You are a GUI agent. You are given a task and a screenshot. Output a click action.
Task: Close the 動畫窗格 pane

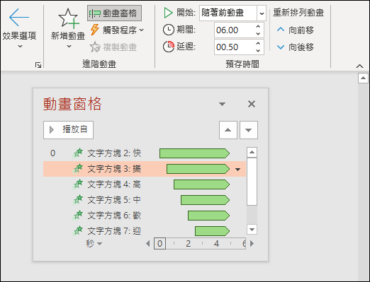pos(252,104)
